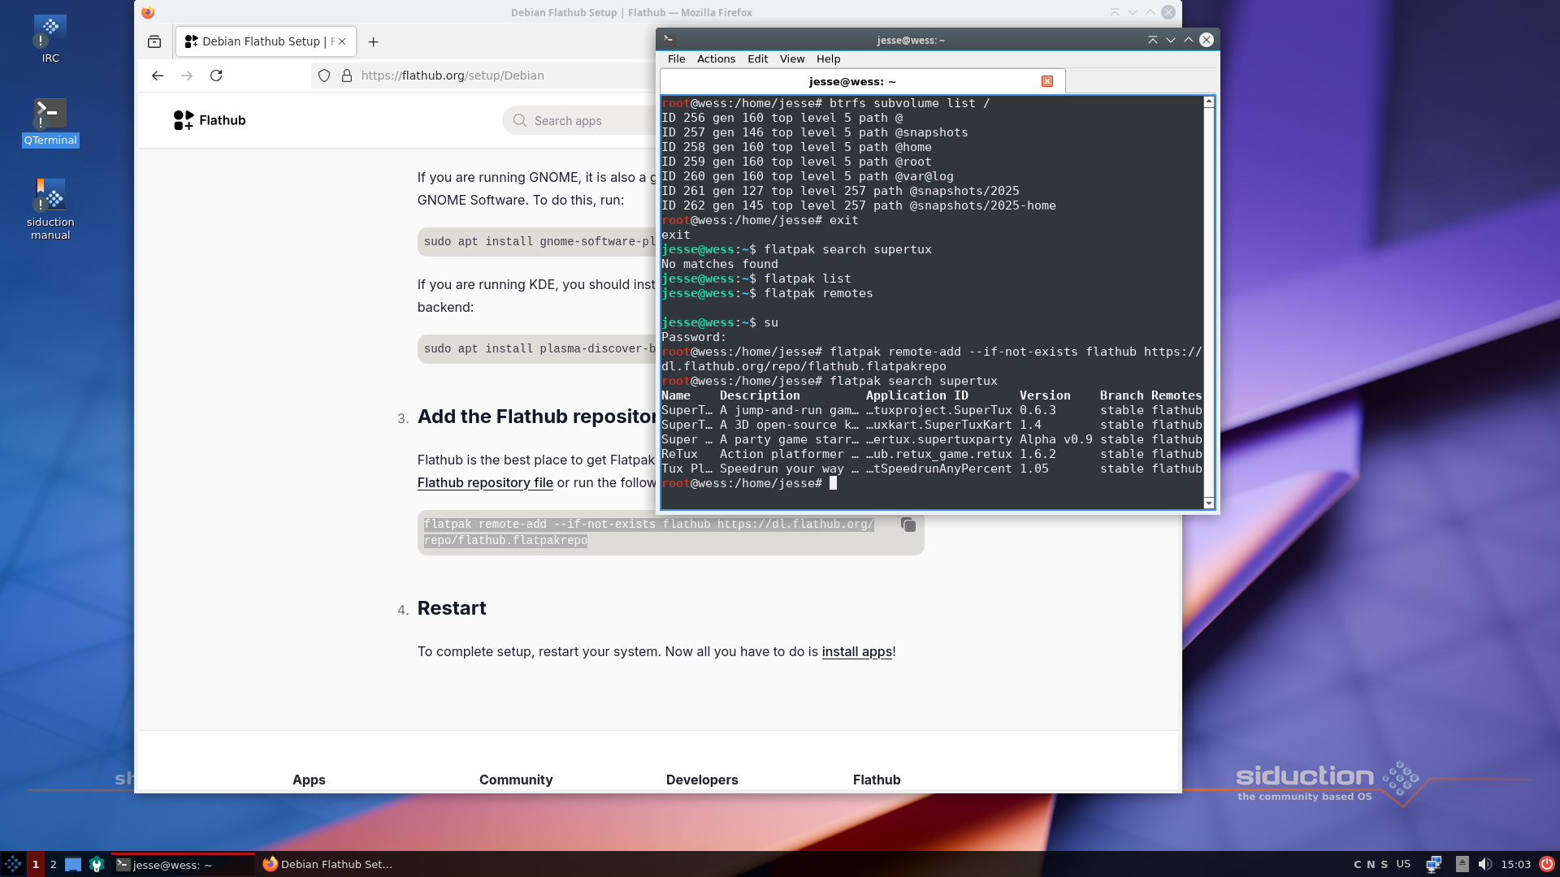Open the Edit menu in QTerminal
Screen dimensions: 1560x877
coord(758,58)
